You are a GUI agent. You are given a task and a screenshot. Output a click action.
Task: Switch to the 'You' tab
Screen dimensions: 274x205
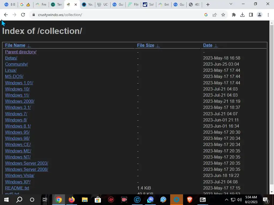(87, 5)
